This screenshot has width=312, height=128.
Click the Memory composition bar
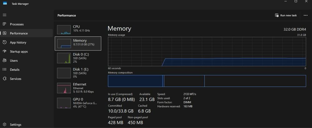pos(207,81)
